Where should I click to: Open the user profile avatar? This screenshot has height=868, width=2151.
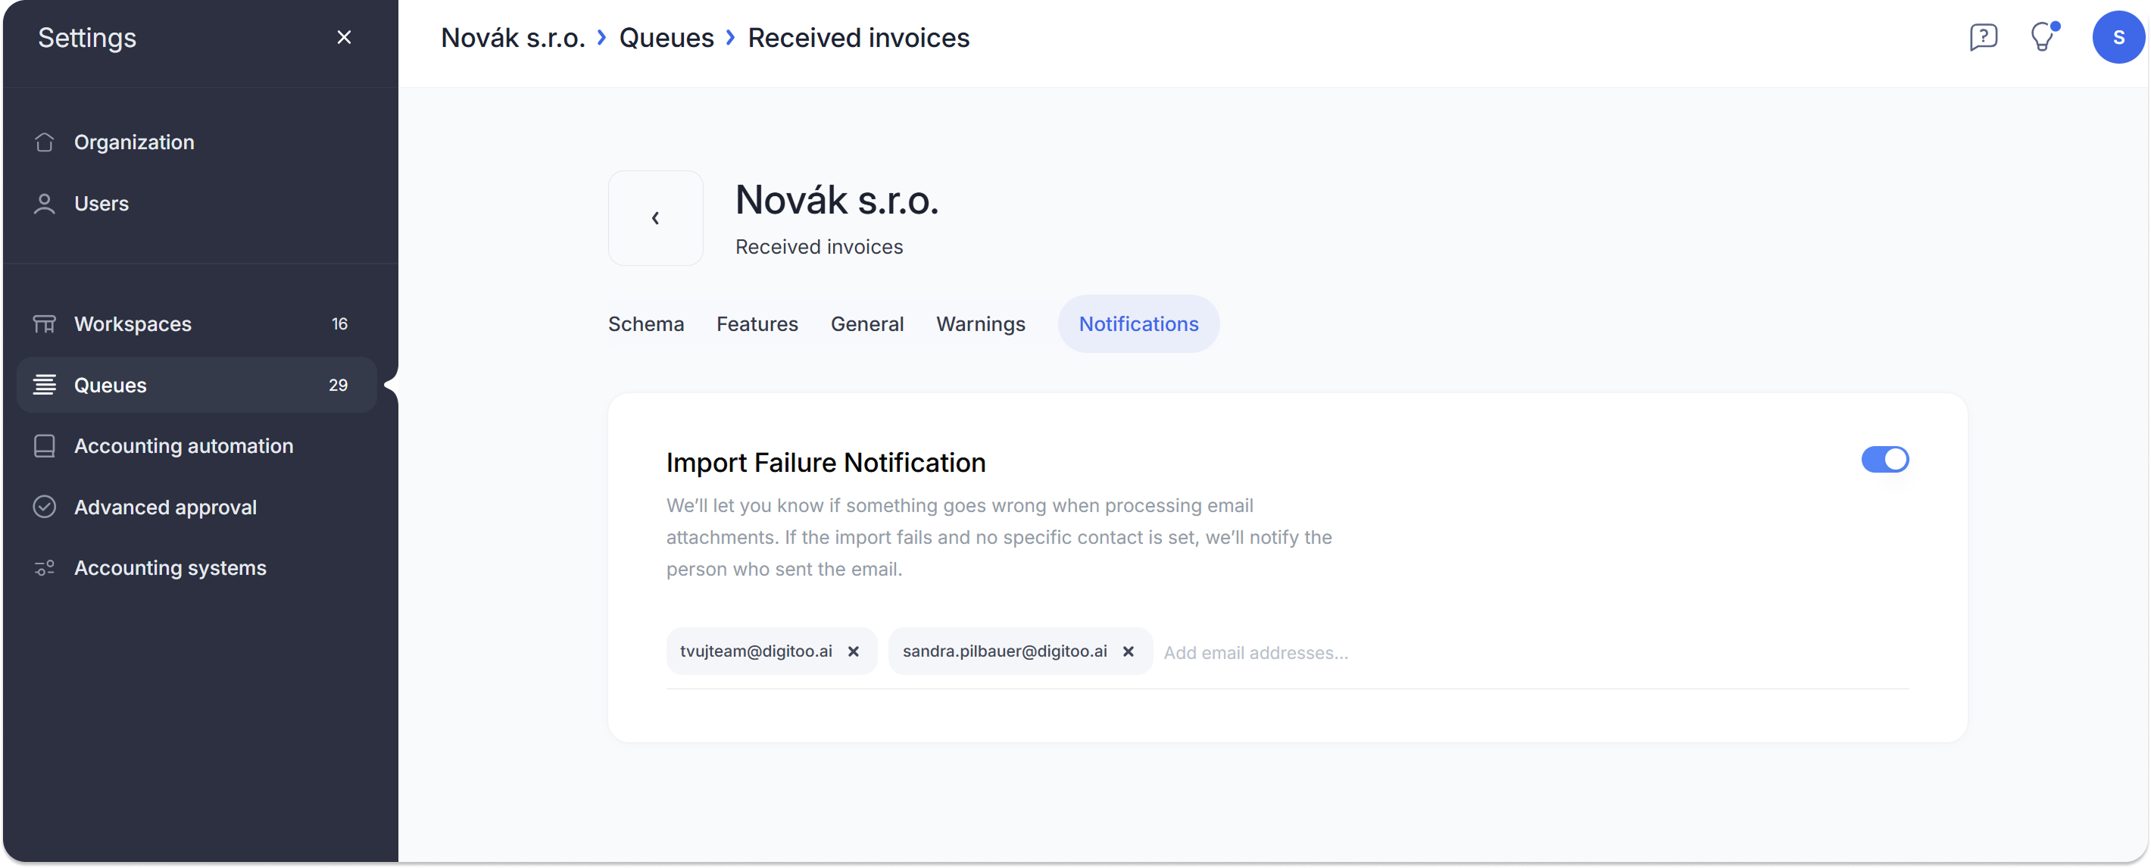coord(2118,37)
